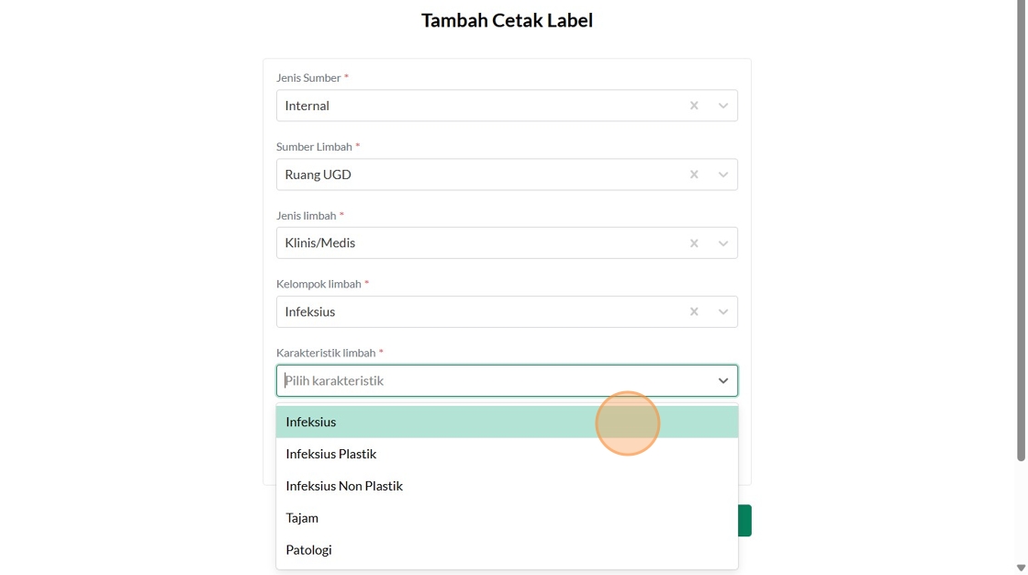Expand the Jenis Sumber dropdown arrow

tap(723, 106)
